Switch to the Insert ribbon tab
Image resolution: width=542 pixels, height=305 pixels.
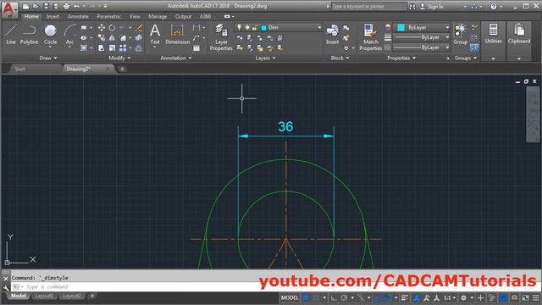(x=53, y=16)
